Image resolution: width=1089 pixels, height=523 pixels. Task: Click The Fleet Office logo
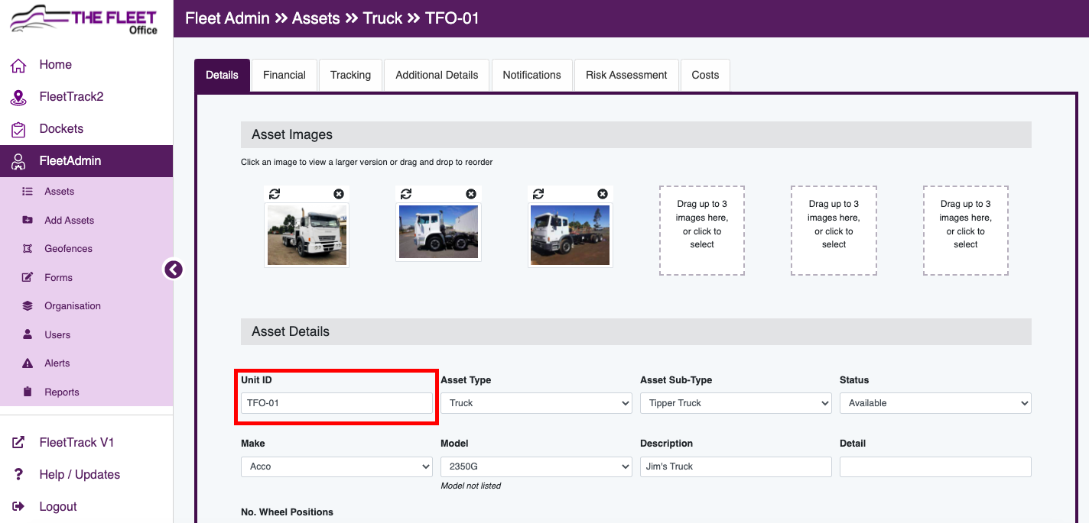pos(84,20)
